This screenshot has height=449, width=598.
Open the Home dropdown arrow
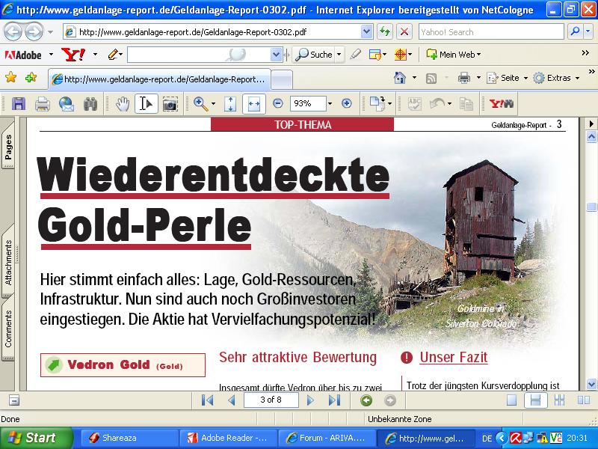415,78
